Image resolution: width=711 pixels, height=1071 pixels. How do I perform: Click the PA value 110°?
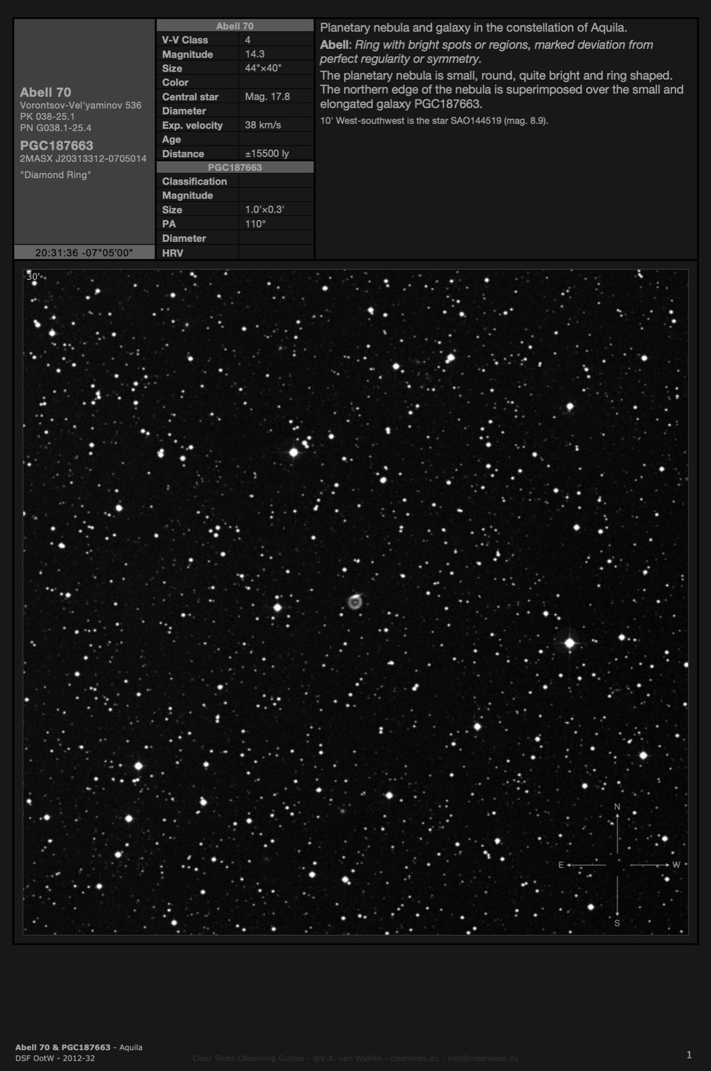255,224
